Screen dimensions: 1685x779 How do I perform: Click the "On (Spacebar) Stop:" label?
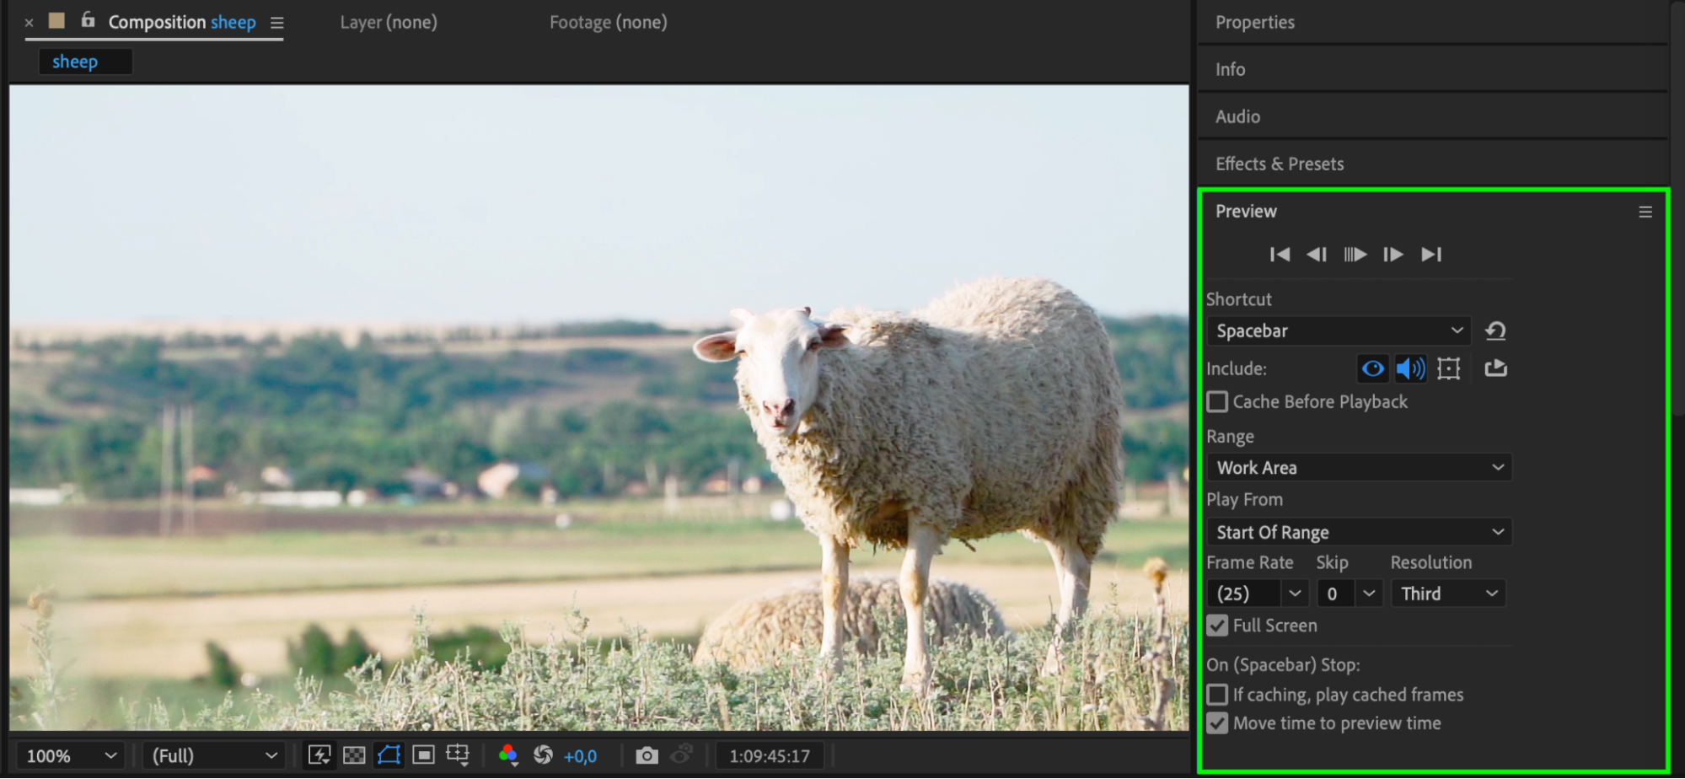tap(1283, 664)
